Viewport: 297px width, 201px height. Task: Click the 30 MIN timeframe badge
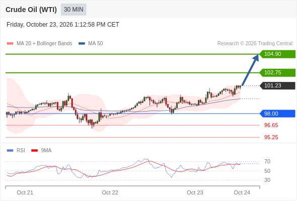73,10
